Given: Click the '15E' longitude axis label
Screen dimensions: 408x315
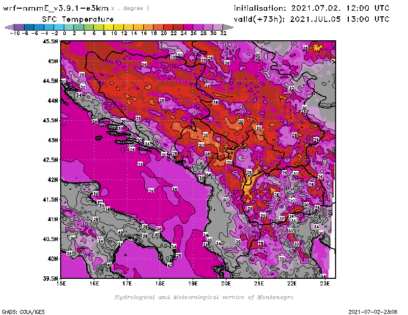Looking at the screenshot, I should (x=61, y=284).
